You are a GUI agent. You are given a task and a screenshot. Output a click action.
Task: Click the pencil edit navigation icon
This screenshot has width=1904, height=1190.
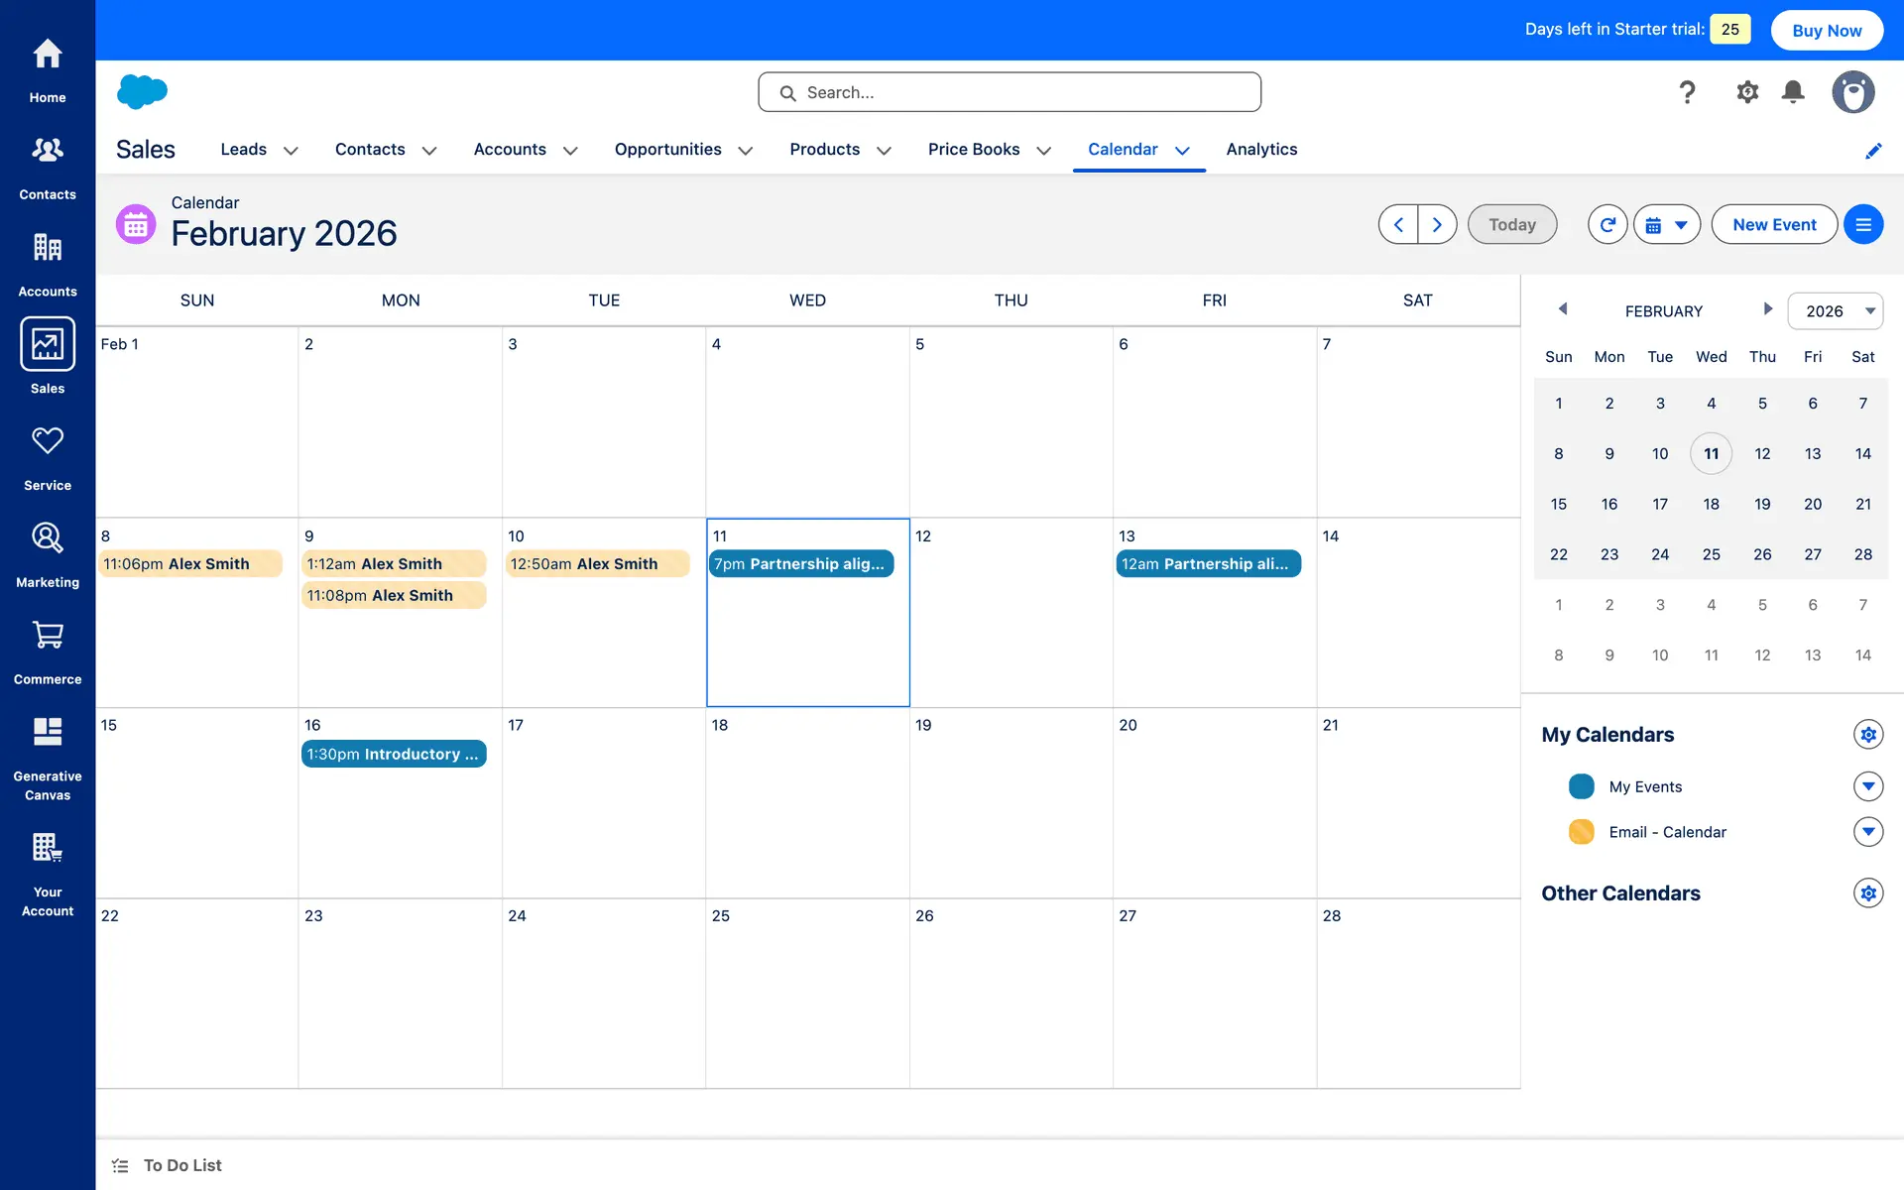point(1872,151)
